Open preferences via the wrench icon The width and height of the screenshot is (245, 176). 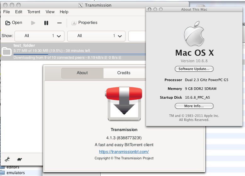pyautogui.click(x=7, y=159)
